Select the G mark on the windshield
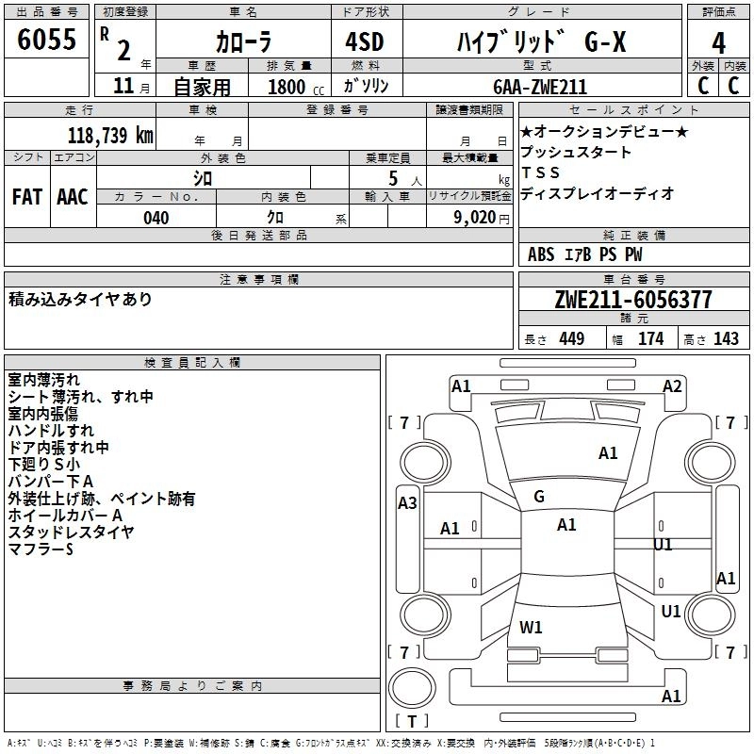The width and height of the screenshot is (754, 754). pos(539,497)
